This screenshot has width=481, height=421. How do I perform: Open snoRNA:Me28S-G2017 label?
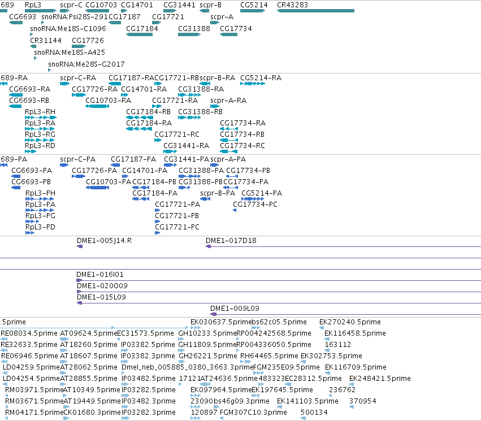point(86,64)
